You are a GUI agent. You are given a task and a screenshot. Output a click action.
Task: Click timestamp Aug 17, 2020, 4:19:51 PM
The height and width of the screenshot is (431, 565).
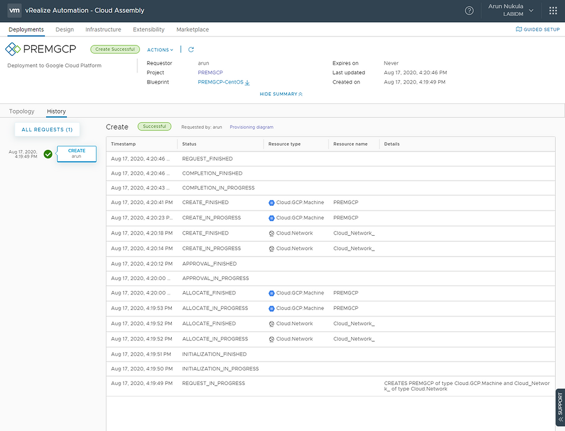pyautogui.click(x=141, y=354)
